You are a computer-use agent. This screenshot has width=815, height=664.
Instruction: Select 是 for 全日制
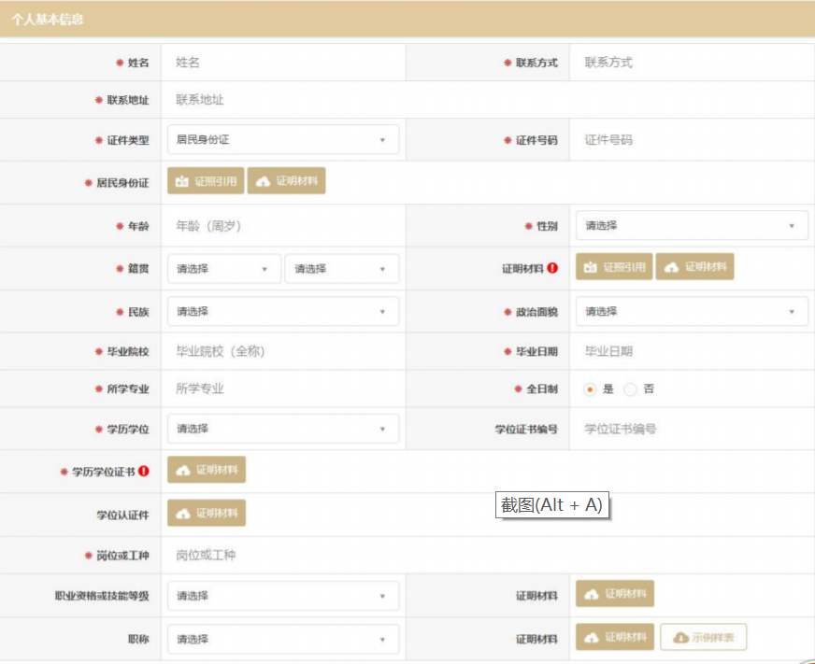point(590,389)
